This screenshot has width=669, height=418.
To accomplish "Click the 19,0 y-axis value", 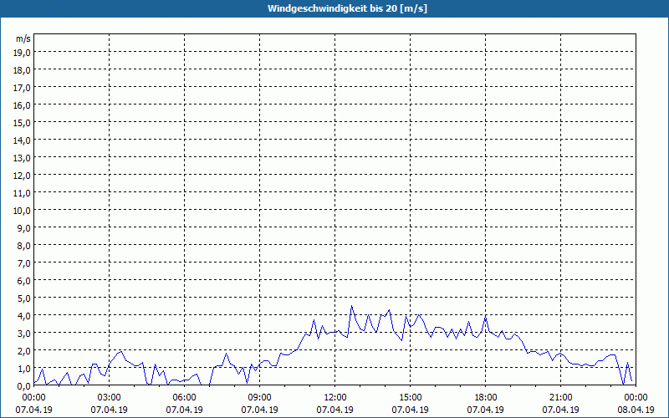I will click(23, 52).
